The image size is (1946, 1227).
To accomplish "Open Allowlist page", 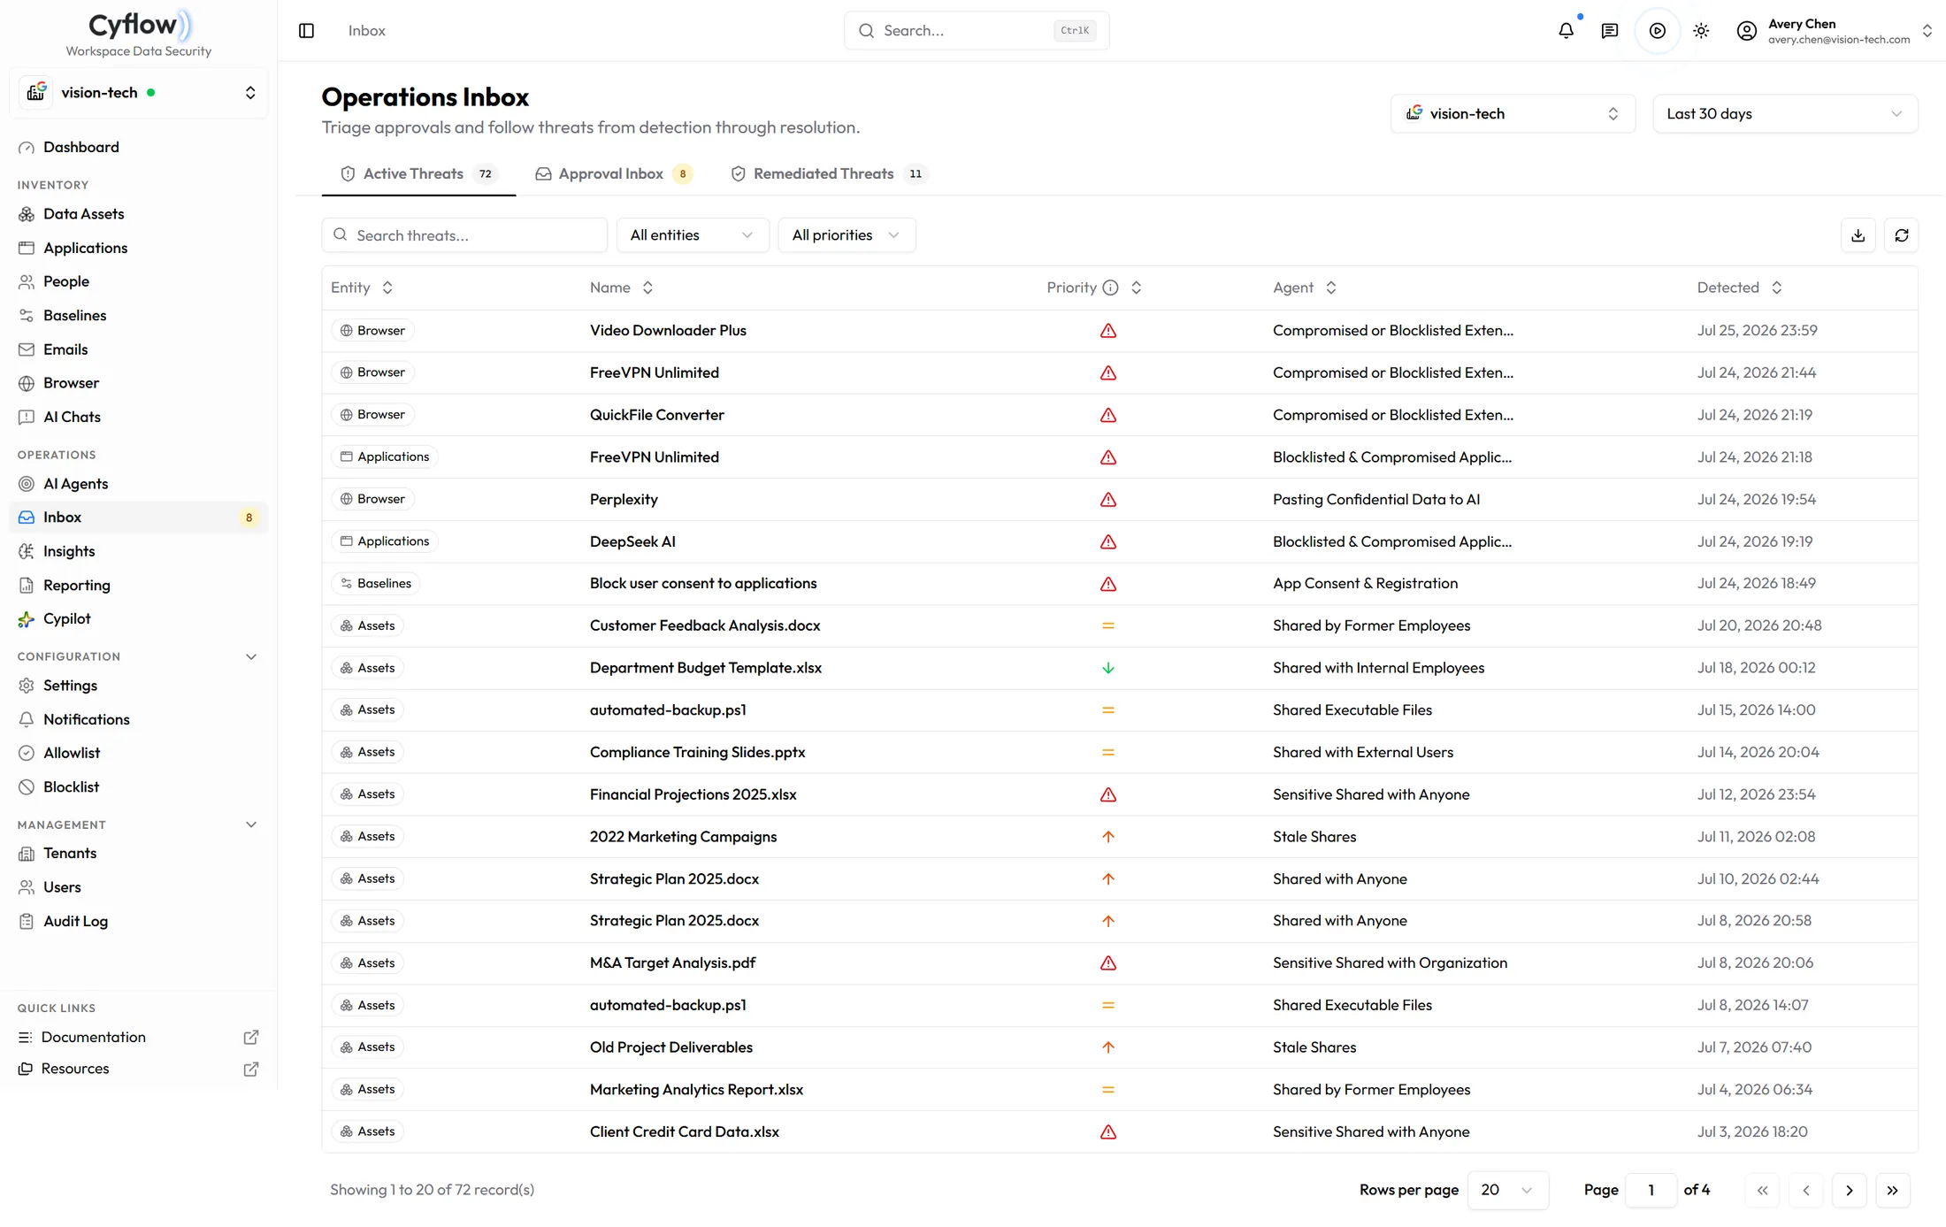I will pyautogui.click(x=72, y=753).
